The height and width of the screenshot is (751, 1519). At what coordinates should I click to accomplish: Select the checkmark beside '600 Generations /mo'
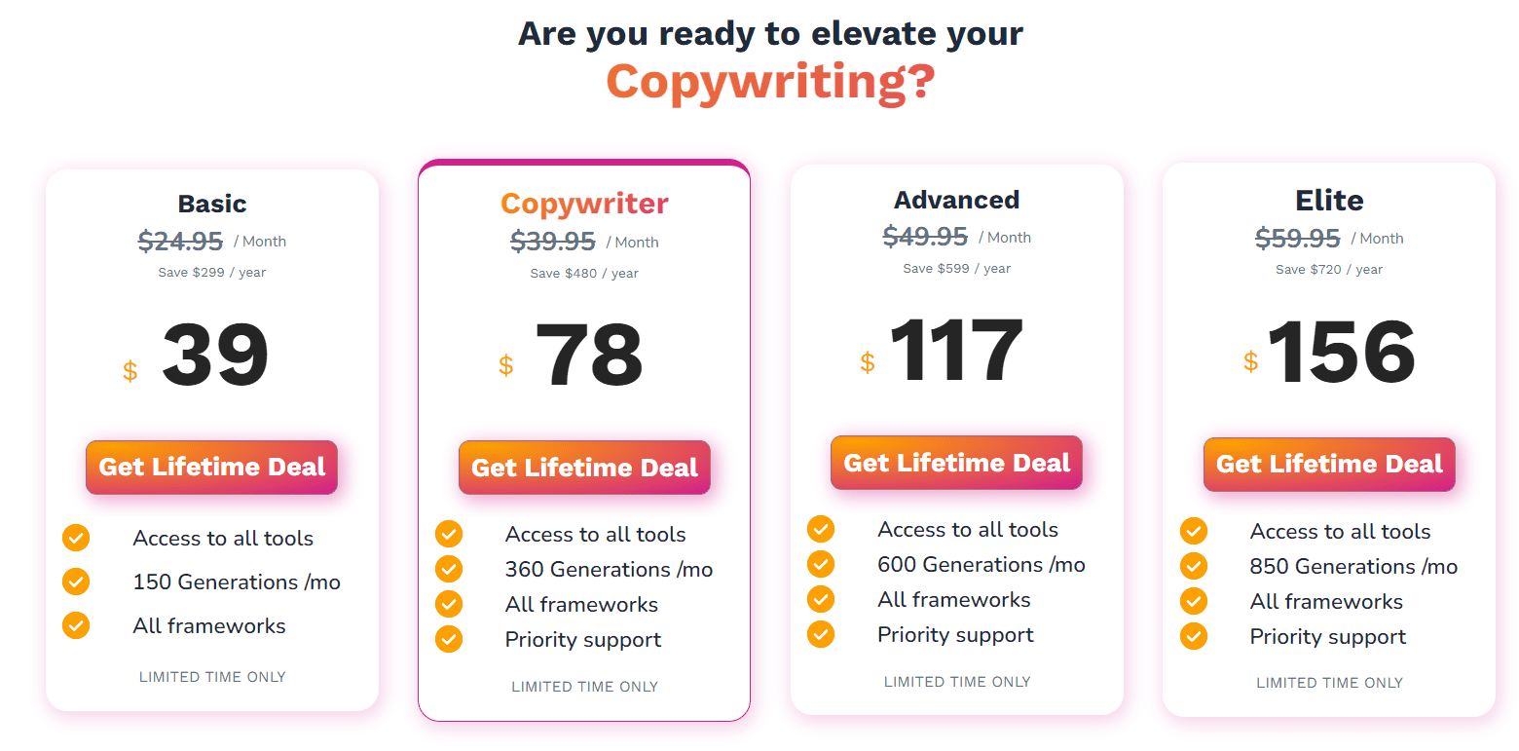click(821, 564)
